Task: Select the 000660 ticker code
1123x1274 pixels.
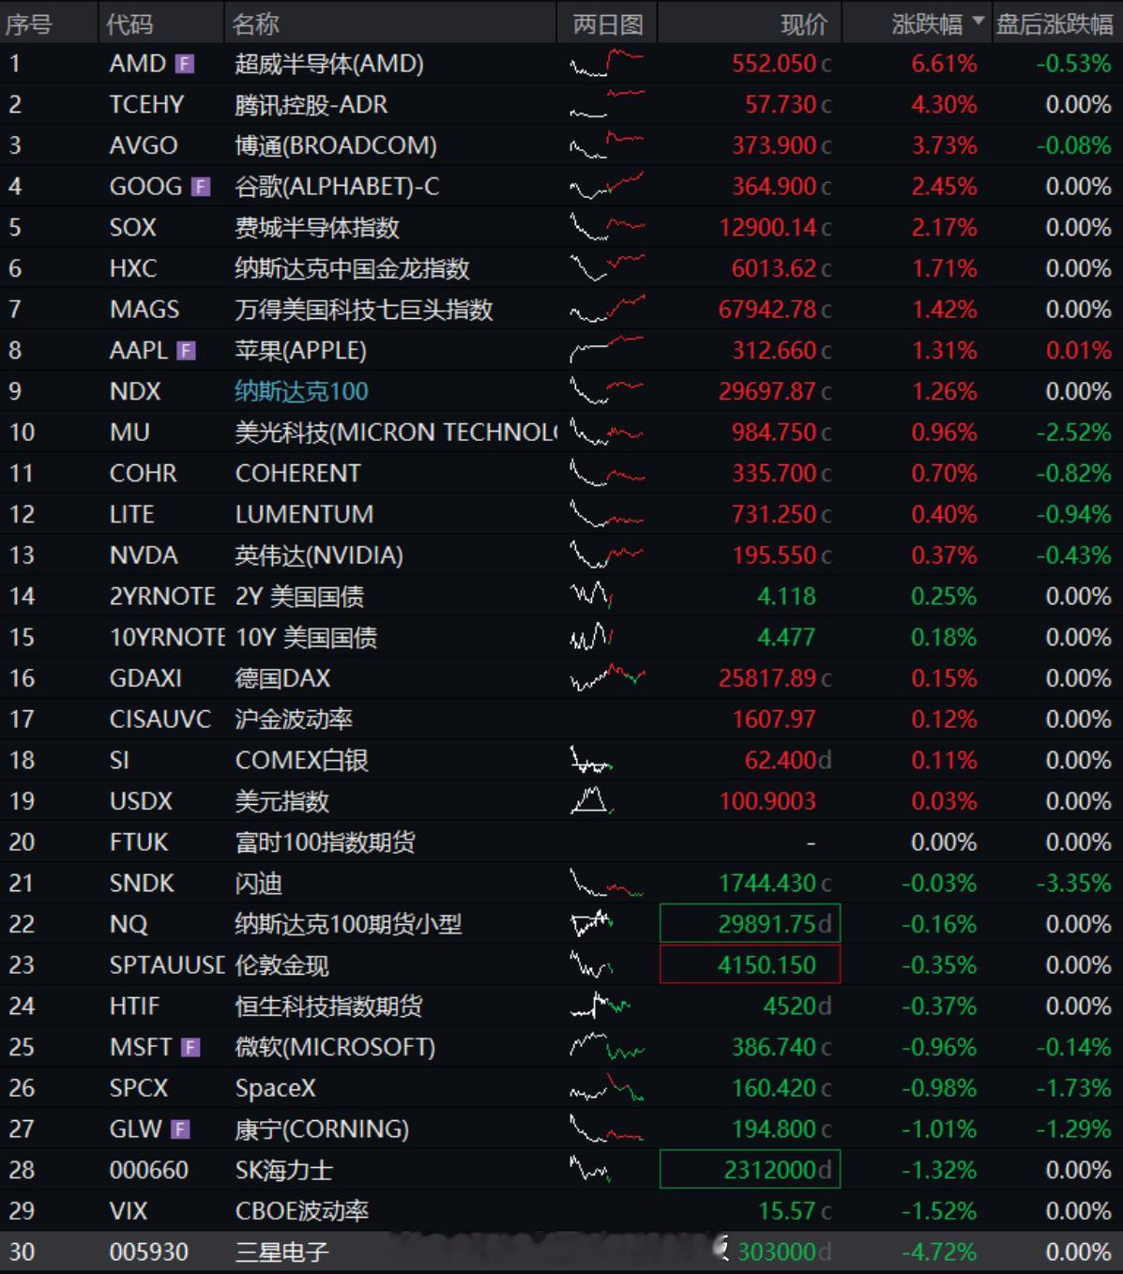Action: pyautogui.click(x=149, y=1170)
